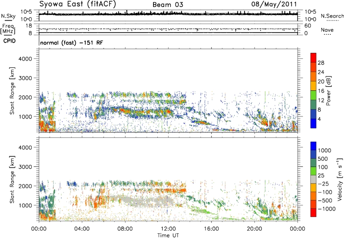Click the "-500" label on the Velocity color bar
344x238 pixels.
[x=325, y=200]
